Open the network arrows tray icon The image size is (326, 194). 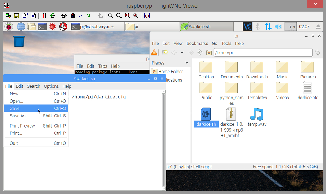click(268, 27)
